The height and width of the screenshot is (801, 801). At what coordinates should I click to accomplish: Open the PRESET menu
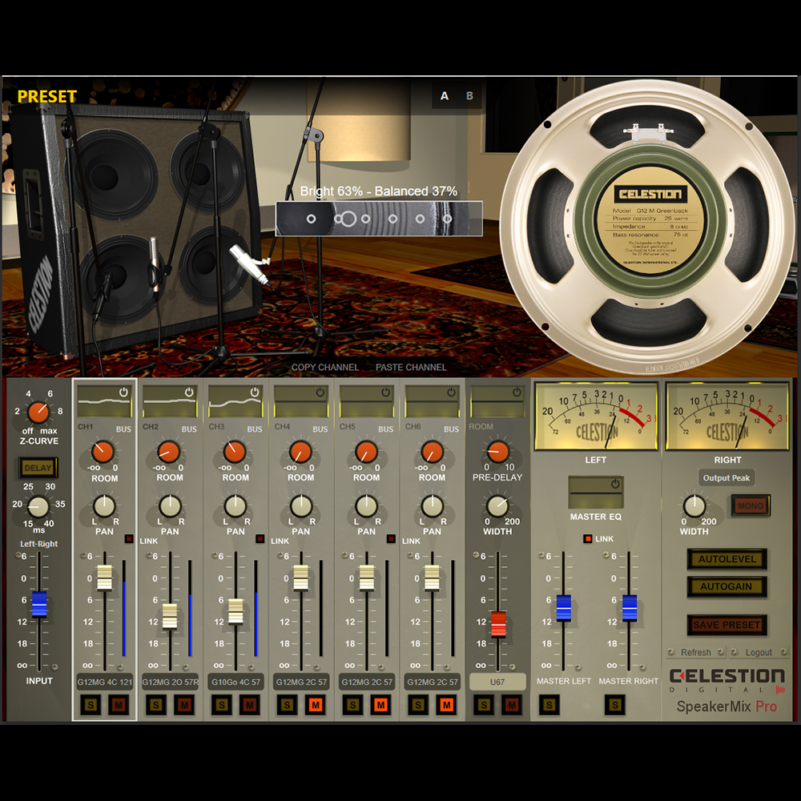tap(47, 97)
